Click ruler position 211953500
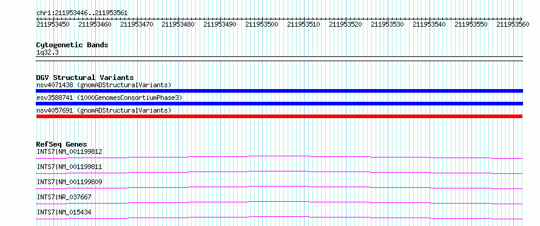This screenshot has height=226, width=540. tap(262, 24)
